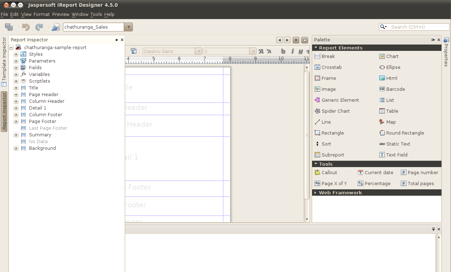
Task: Choose the Ellipse palette element
Action: tap(390, 67)
